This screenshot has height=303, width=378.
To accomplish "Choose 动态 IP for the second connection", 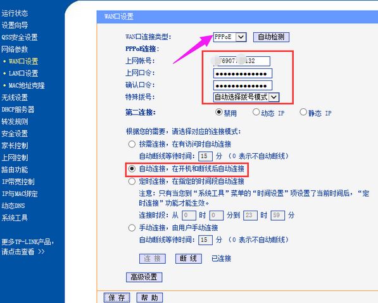I will tap(256, 112).
